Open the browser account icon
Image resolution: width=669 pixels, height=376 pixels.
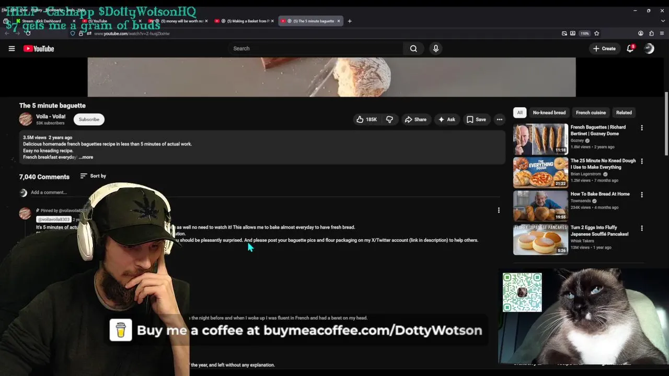coord(641,33)
